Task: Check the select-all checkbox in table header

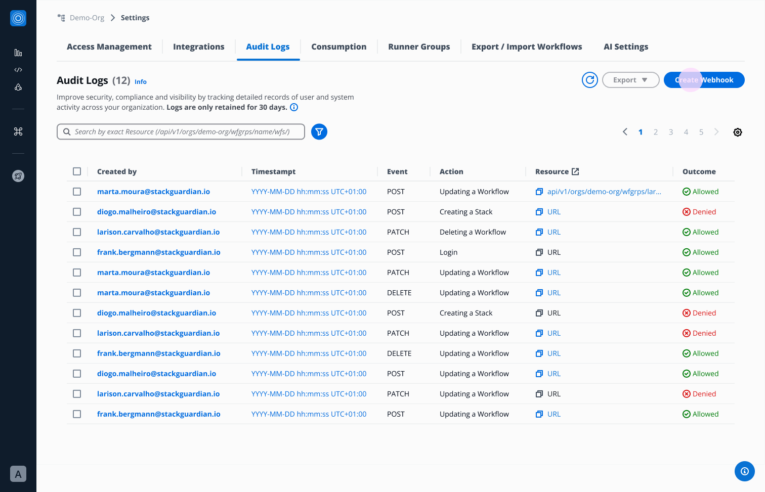Action: [77, 171]
